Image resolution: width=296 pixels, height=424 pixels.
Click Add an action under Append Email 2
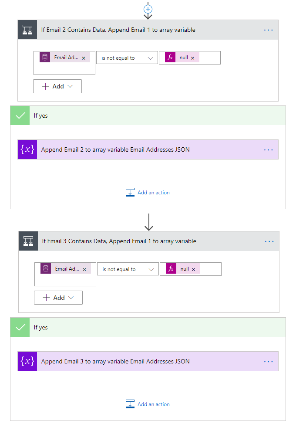click(x=148, y=193)
